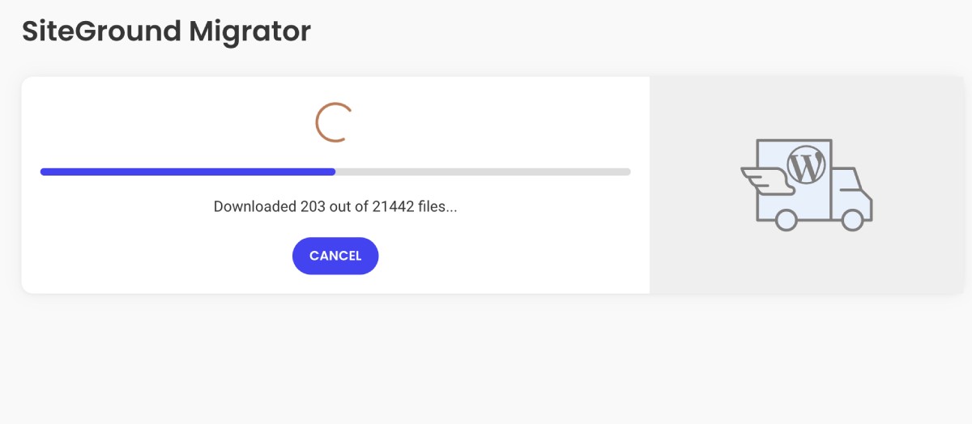The height and width of the screenshot is (424, 972).
Task: Click the WordPress logo on the truck
Action: [x=806, y=165]
